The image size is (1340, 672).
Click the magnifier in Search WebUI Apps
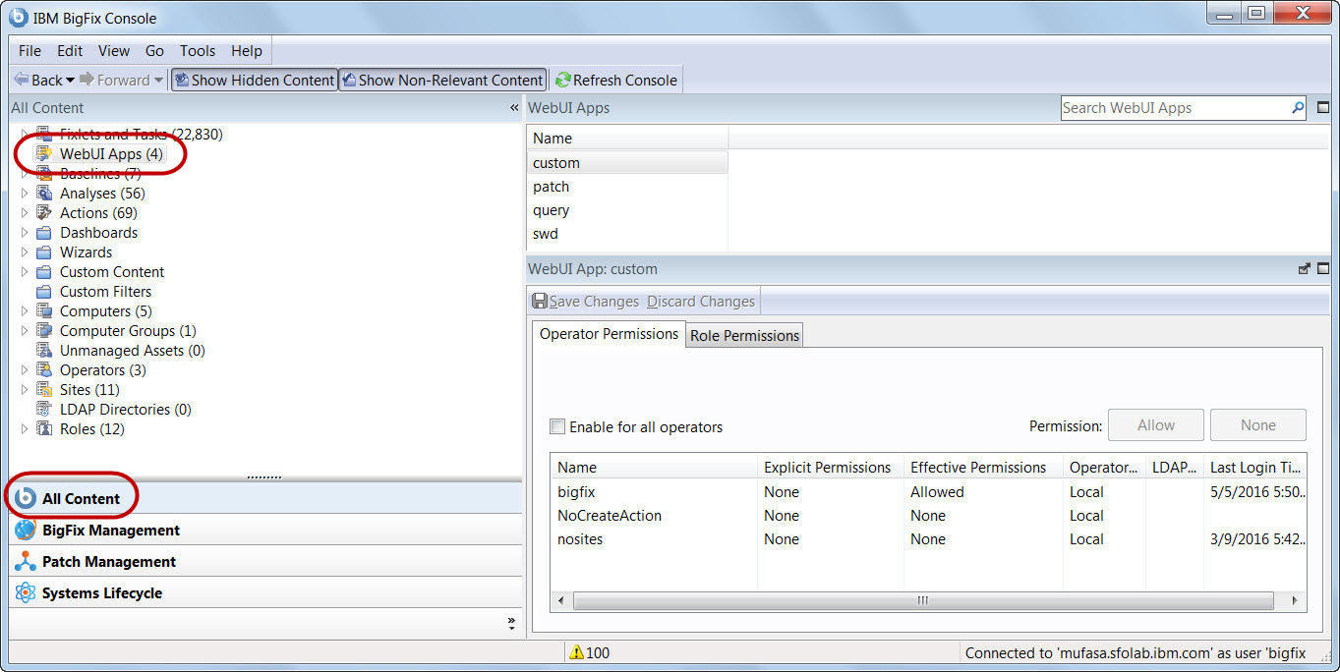(x=1297, y=107)
